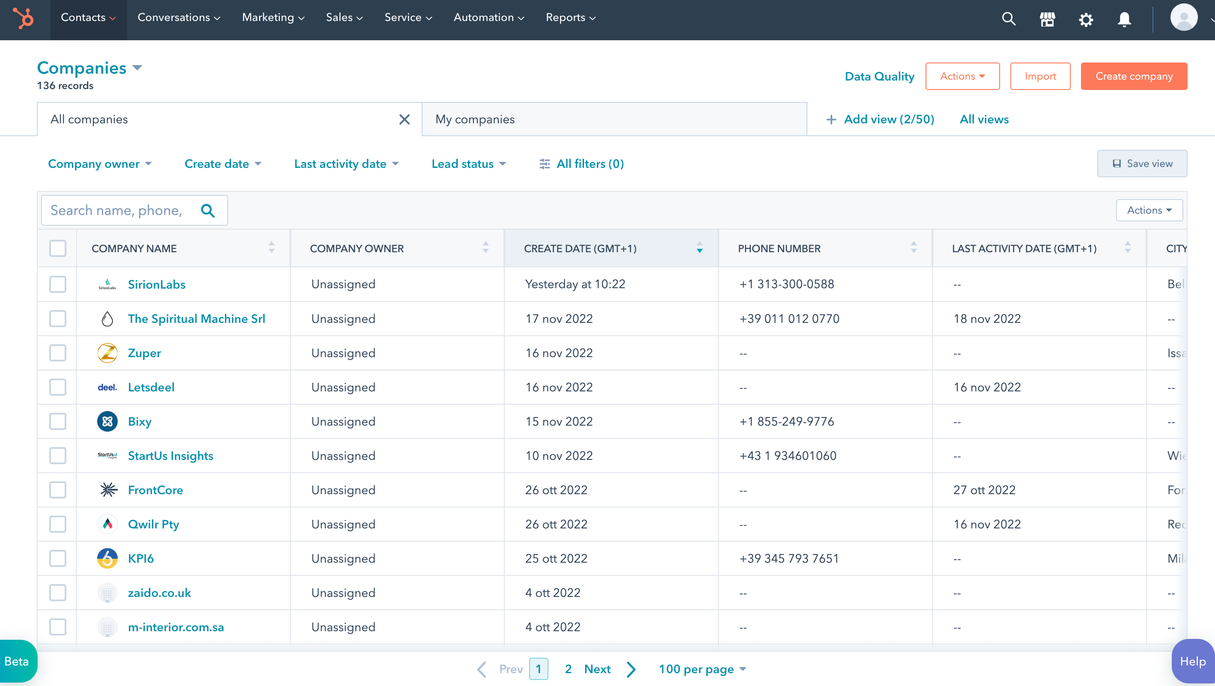Expand the Companies object switcher dropdown
Viewport: 1215px width, 686px height.
pos(89,68)
